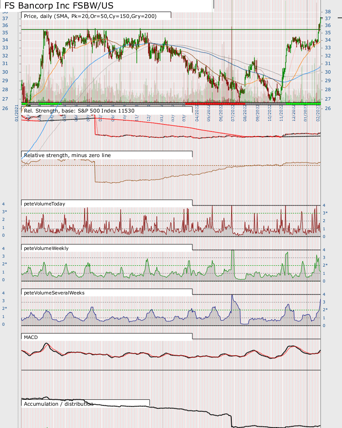Click the MACD panel label
This screenshot has height=428, width=342.
click(31, 337)
